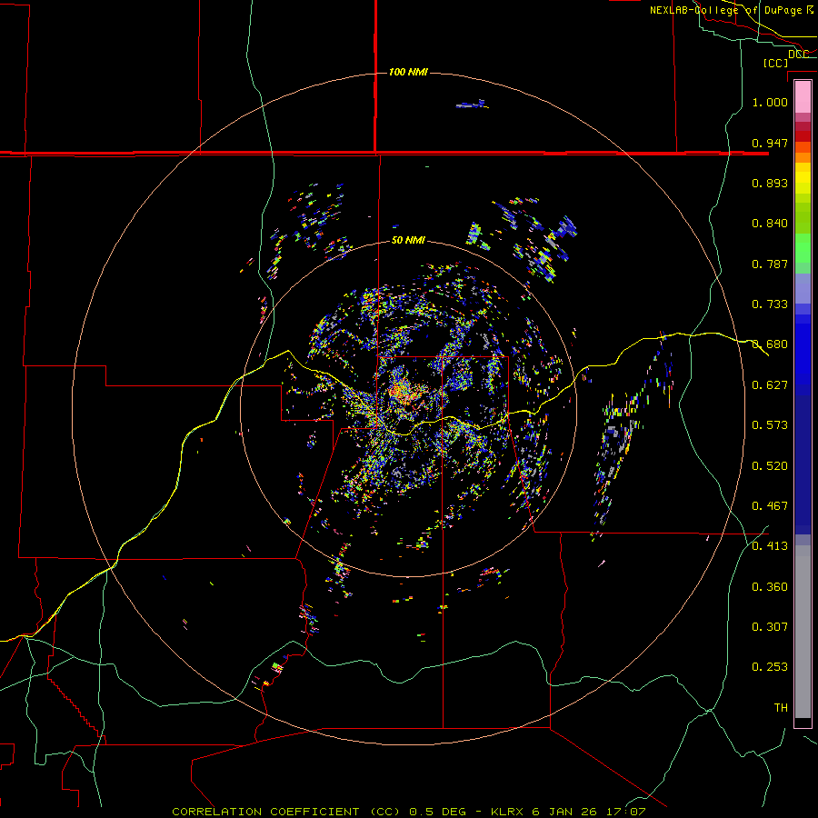Click the 0.467 scale value
818x818 pixels.
coord(770,506)
